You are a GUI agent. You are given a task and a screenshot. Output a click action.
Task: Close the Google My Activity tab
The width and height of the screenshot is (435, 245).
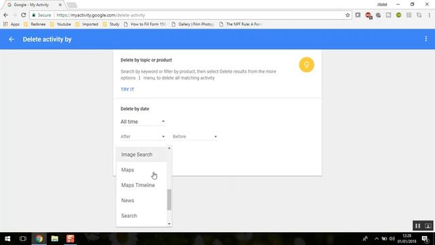click(x=60, y=5)
